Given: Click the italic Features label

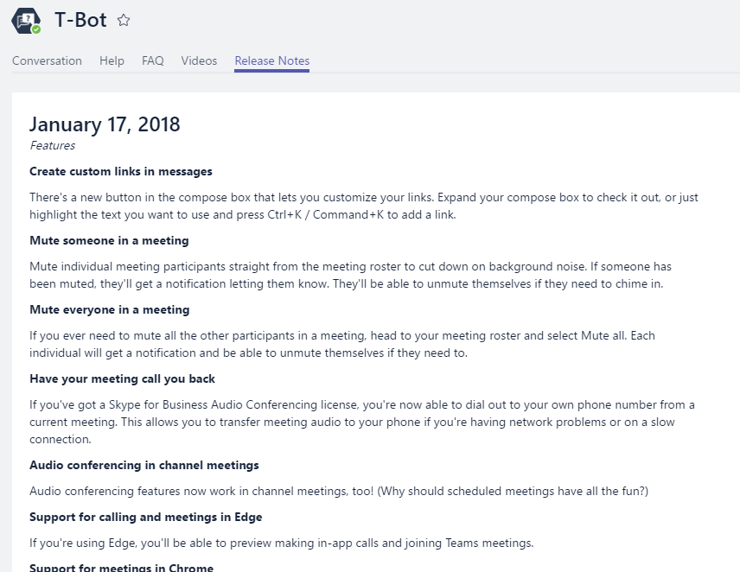Looking at the screenshot, I should (x=52, y=145).
